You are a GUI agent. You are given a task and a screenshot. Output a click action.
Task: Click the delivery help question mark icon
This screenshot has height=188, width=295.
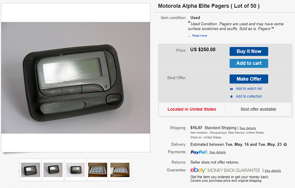(285, 145)
